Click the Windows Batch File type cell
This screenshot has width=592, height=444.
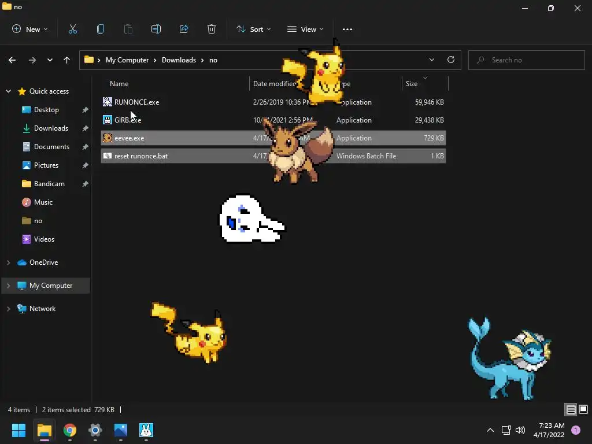[366, 156]
